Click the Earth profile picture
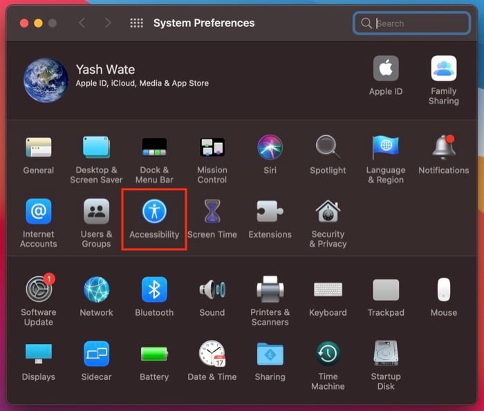 pyautogui.click(x=46, y=80)
